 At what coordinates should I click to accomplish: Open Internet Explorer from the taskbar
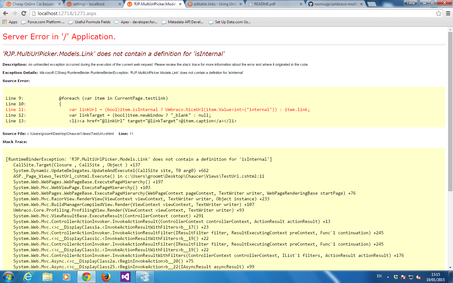point(28,277)
